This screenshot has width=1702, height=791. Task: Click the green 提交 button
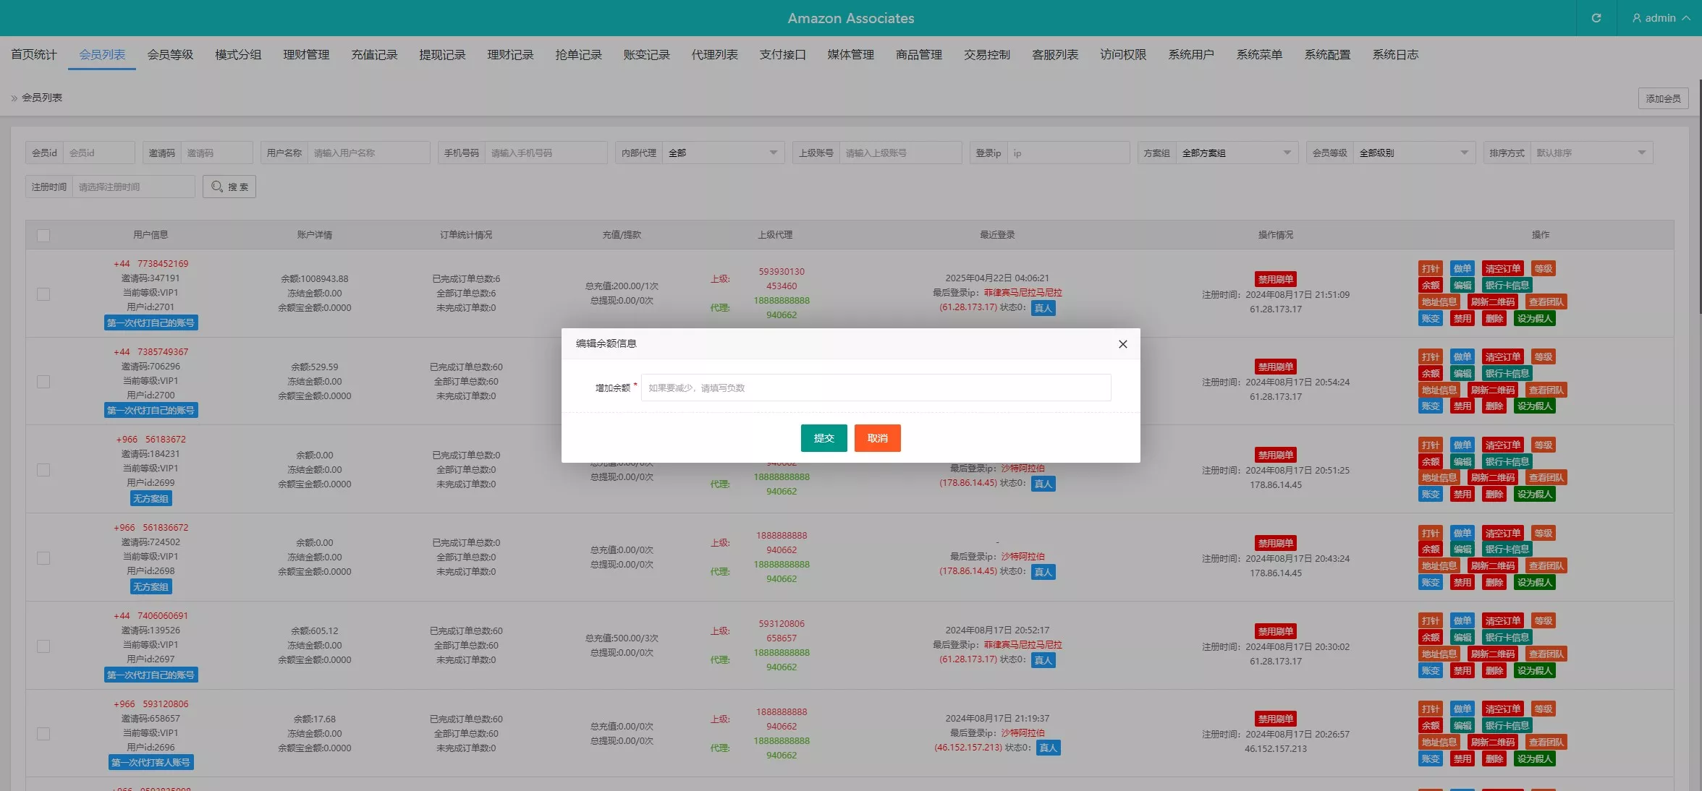824,438
